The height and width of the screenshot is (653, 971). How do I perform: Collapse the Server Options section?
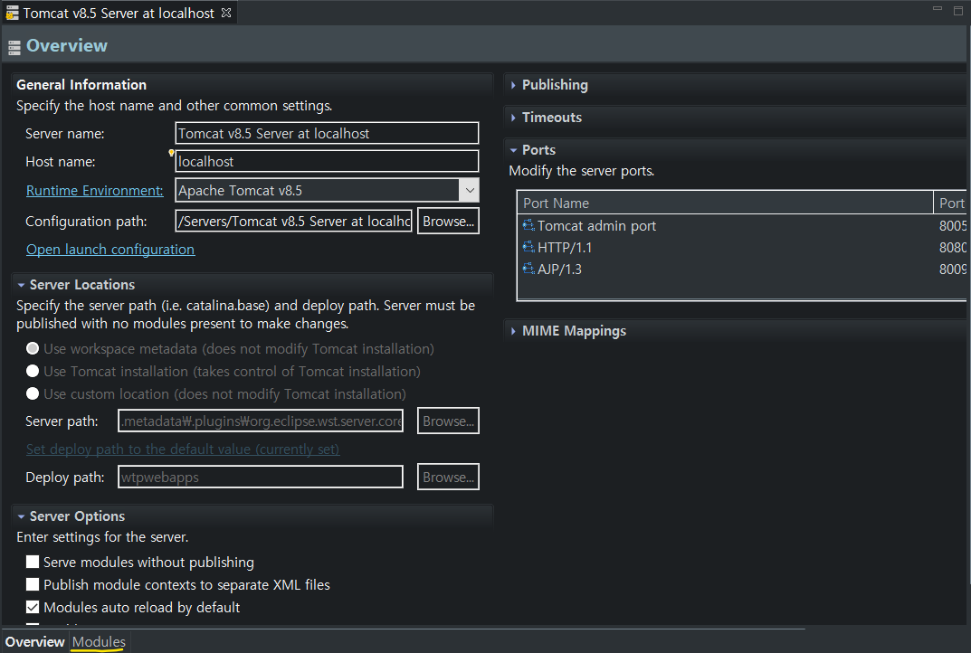coord(21,516)
